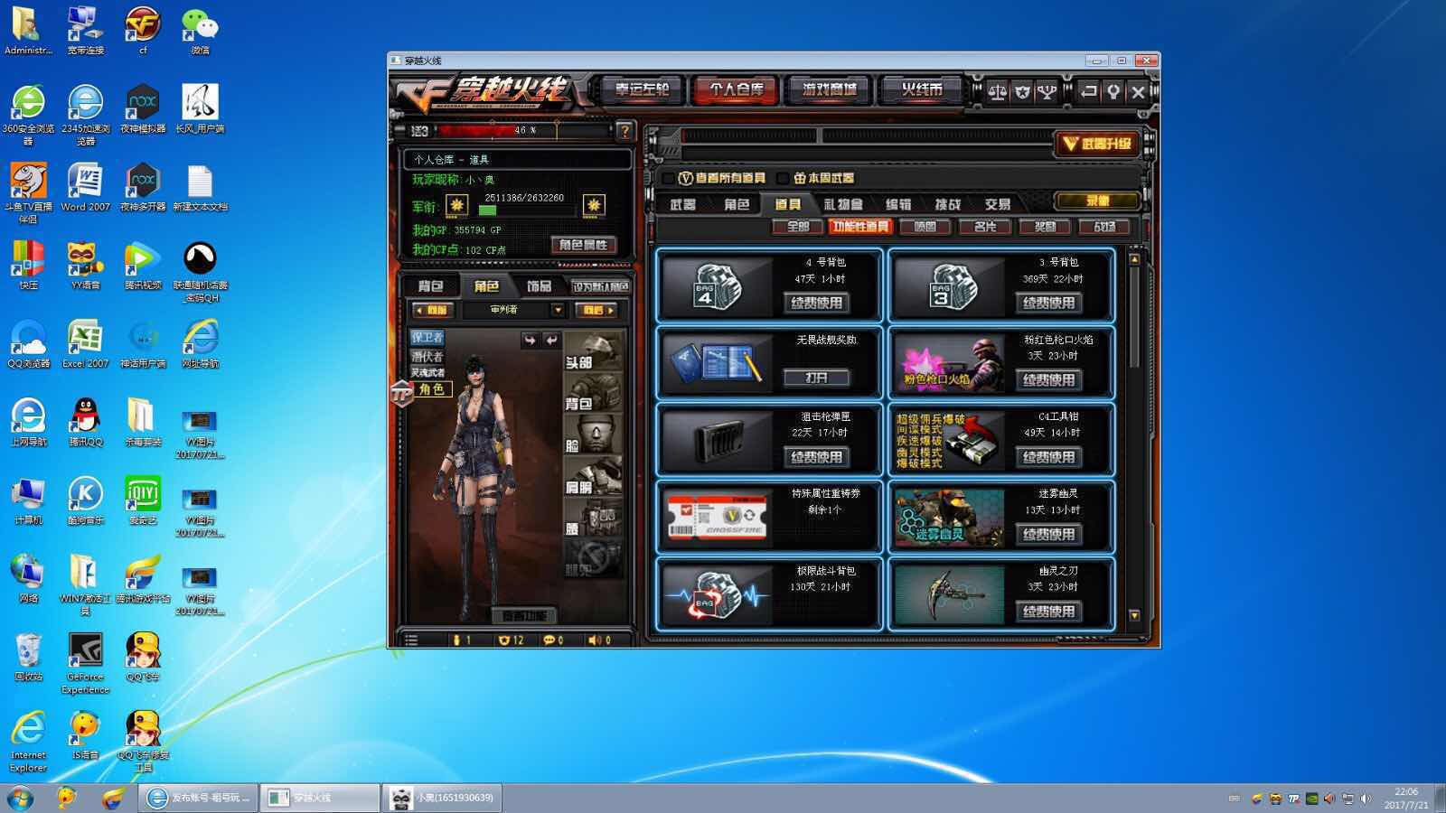Tick the 本周武器 checkbox

(x=783, y=178)
